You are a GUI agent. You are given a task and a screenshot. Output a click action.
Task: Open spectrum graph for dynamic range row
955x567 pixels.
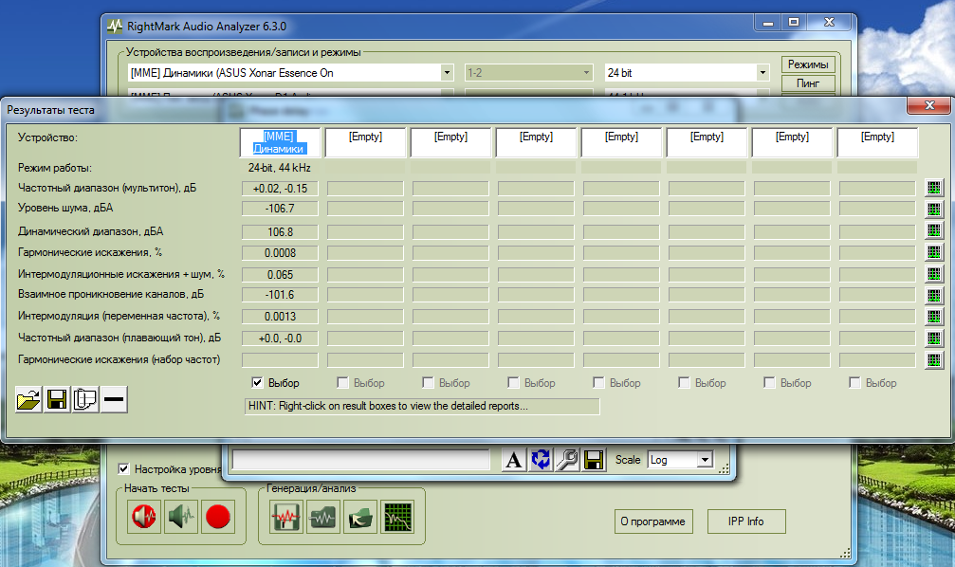click(934, 230)
